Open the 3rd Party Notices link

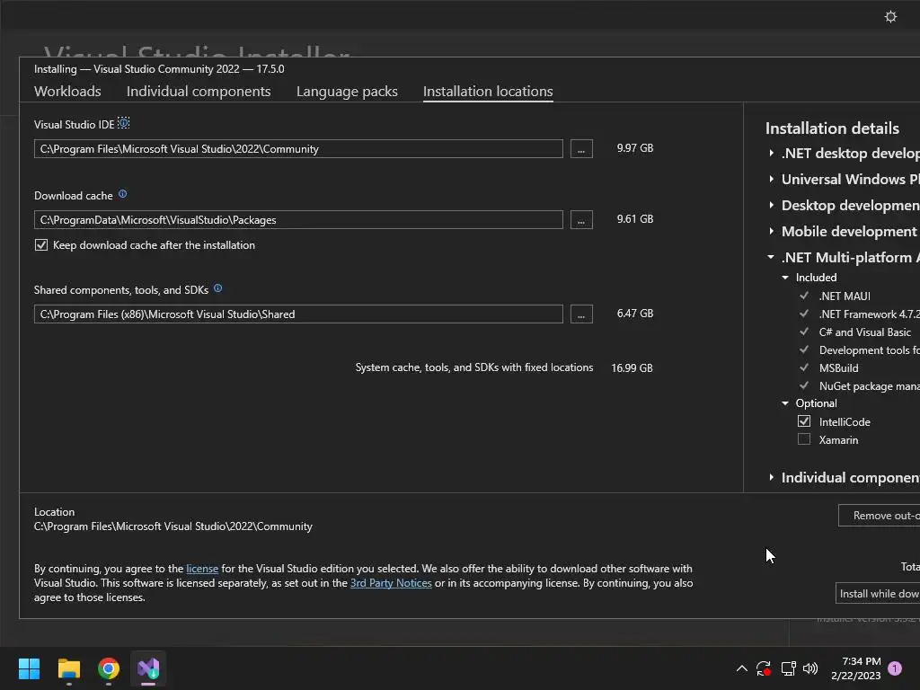[x=391, y=583]
